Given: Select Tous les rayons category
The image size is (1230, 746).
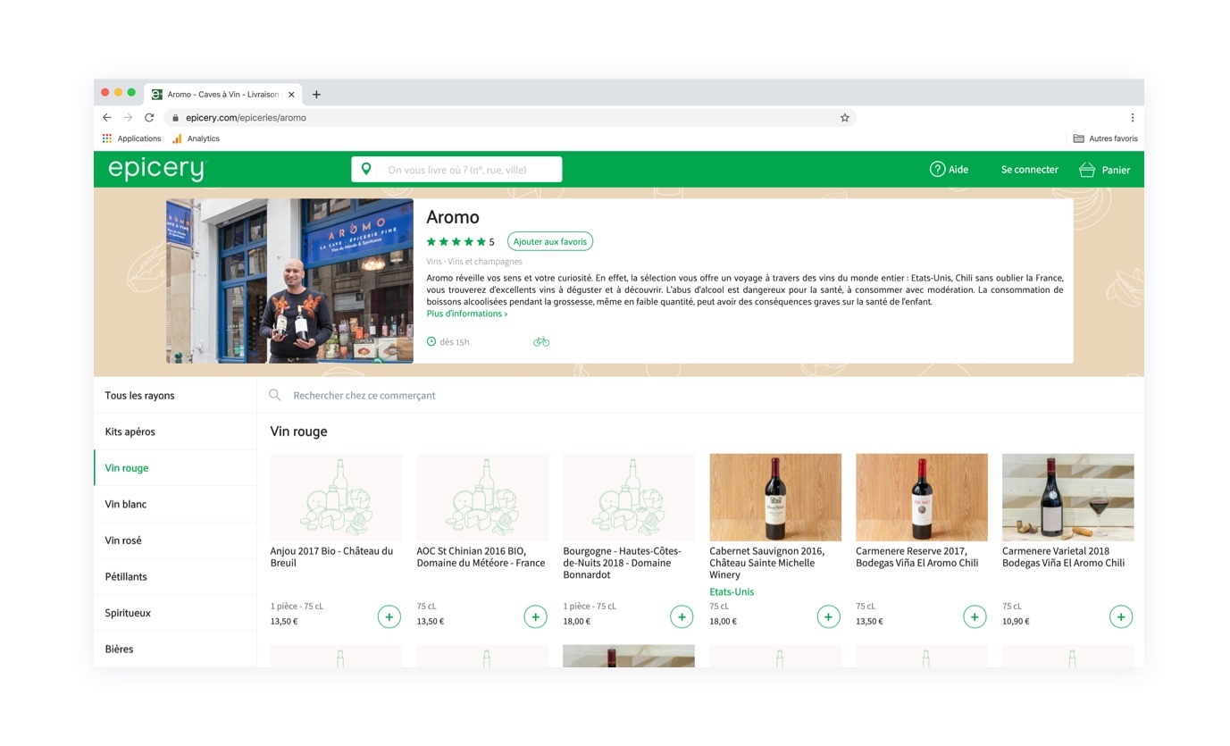Looking at the screenshot, I should point(175,395).
